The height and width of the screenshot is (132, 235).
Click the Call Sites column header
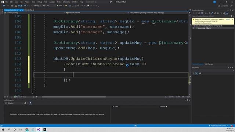tap(115, 107)
